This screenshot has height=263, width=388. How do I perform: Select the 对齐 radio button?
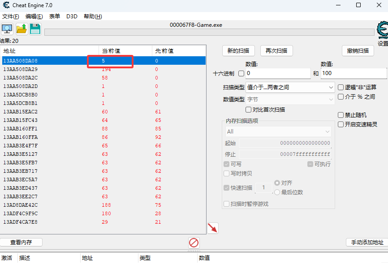click(x=277, y=183)
